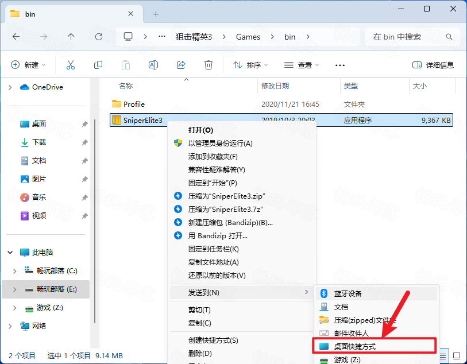This screenshot has height=364, width=467.
Task: Expand the 畅玩部落 (C:) drive node
Action: [x=14, y=271]
